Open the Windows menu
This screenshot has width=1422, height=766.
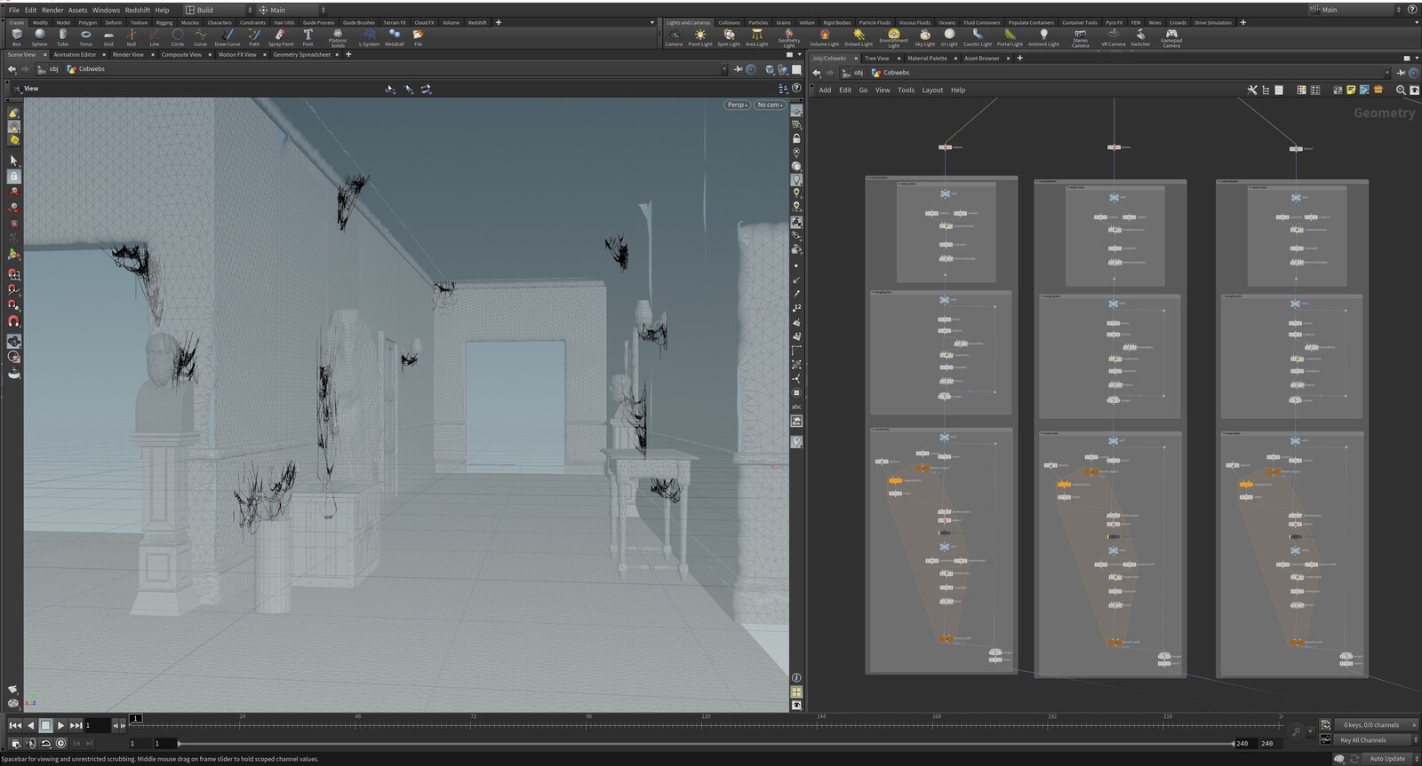106,10
